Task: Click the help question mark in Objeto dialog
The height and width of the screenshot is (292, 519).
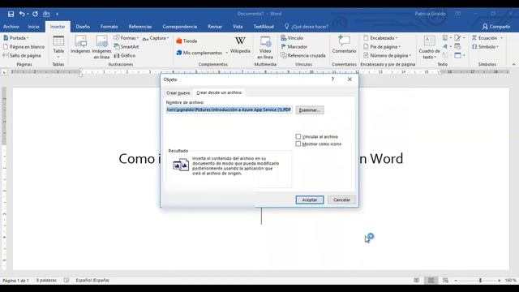Action: pyautogui.click(x=332, y=79)
